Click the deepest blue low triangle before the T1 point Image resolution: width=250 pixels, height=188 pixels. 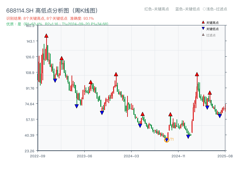[x=140, y=125]
